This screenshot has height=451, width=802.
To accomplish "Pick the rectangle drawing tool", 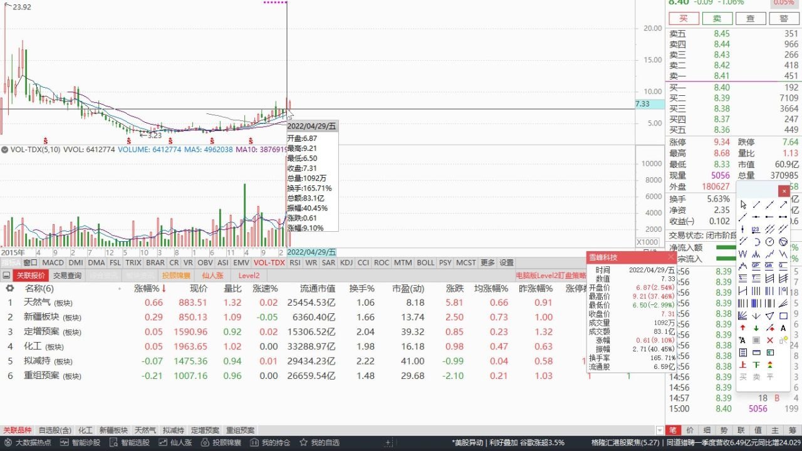I will pyautogui.click(x=783, y=316).
